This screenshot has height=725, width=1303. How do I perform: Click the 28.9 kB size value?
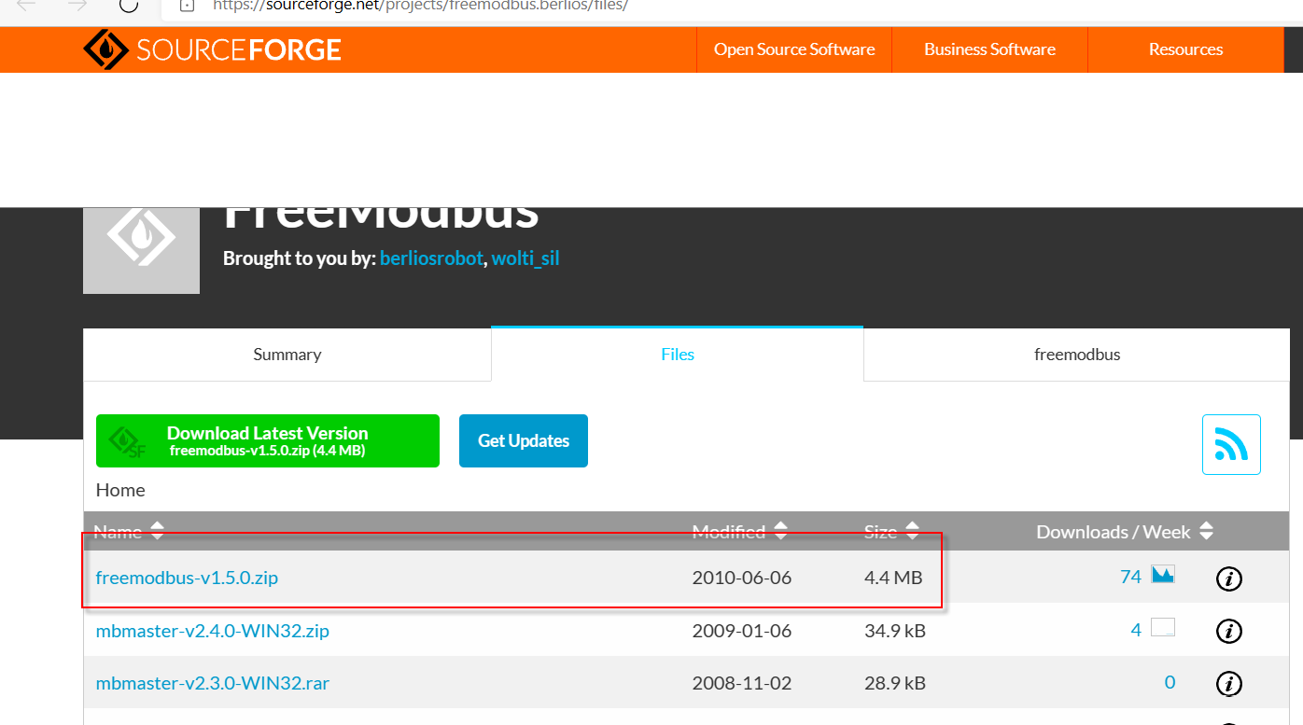click(895, 683)
